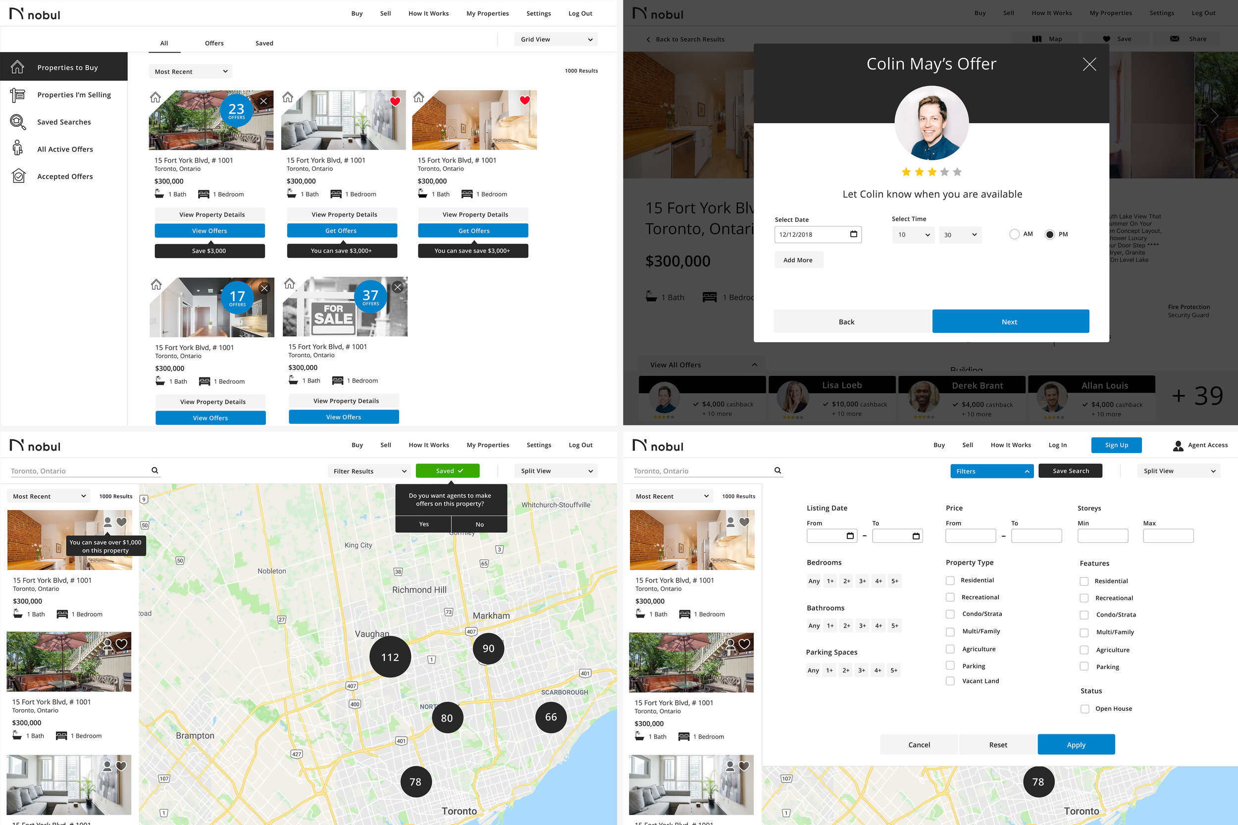The width and height of the screenshot is (1238, 825).
Task: Click Saved Searches magnifier icon
Action: [17, 122]
